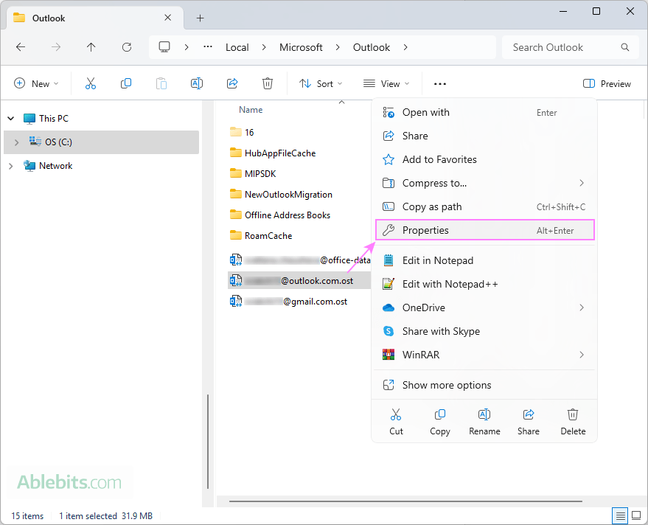648x525 pixels.
Task: Click the navigation pane vertical scrollbar
Action: click(x=207, y=442)
